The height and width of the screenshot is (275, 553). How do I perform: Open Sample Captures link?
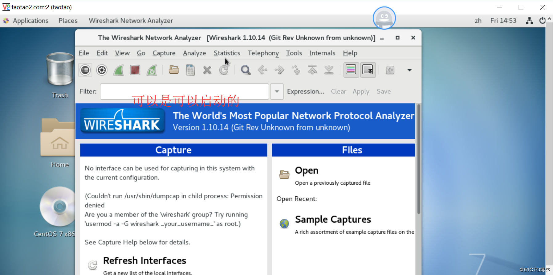[333, 220]
